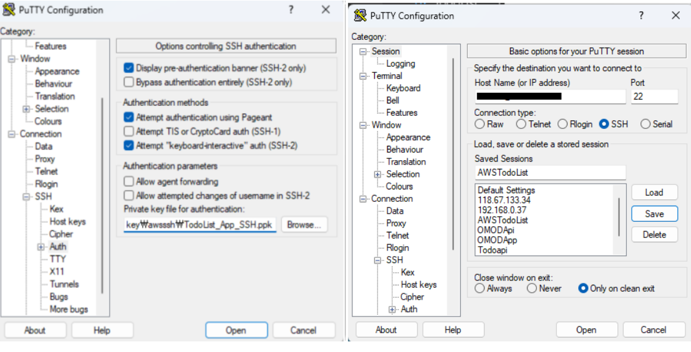Select Telnet connection type
Screen dimensions: 691x352
coord(521,124)
